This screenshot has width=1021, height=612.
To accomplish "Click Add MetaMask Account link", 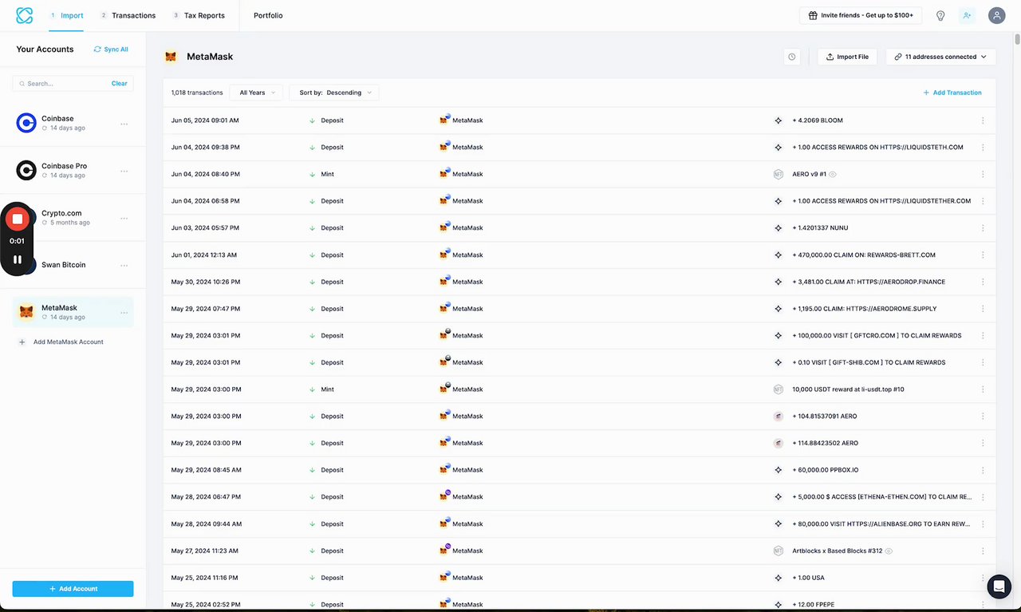I will pos(69,342).
